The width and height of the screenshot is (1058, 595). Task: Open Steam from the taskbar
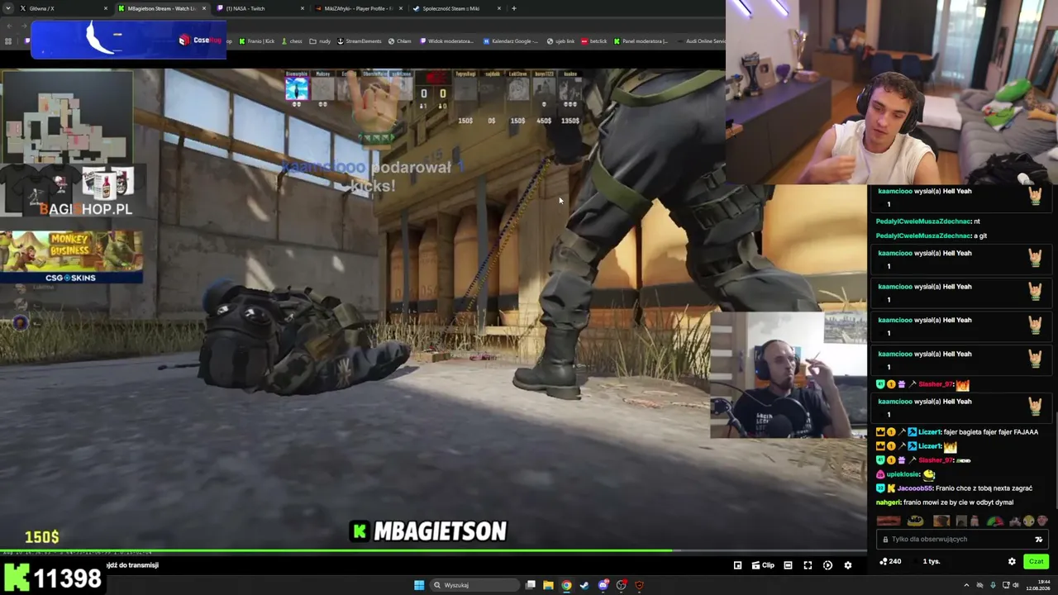click(x=584, y=585)
